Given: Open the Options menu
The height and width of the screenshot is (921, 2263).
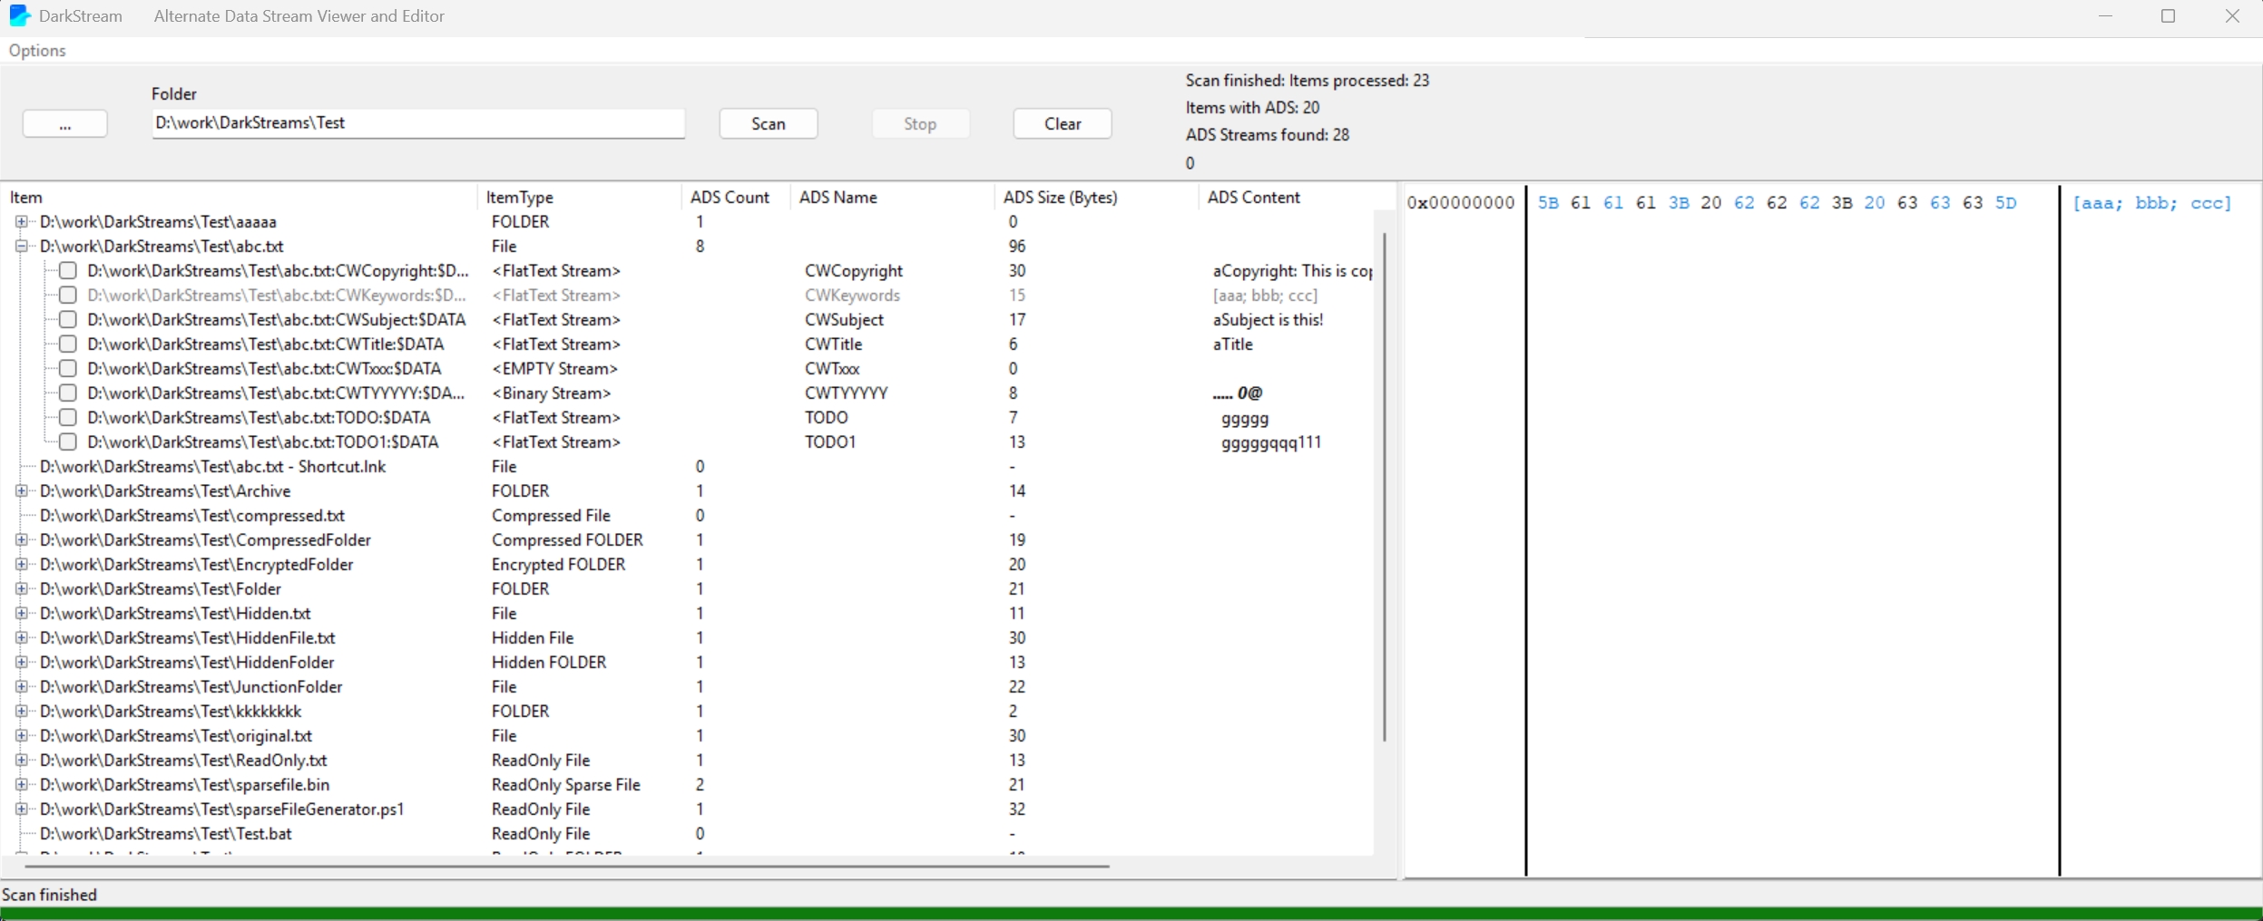Looking at the screenshot, I should pos(37,51).
